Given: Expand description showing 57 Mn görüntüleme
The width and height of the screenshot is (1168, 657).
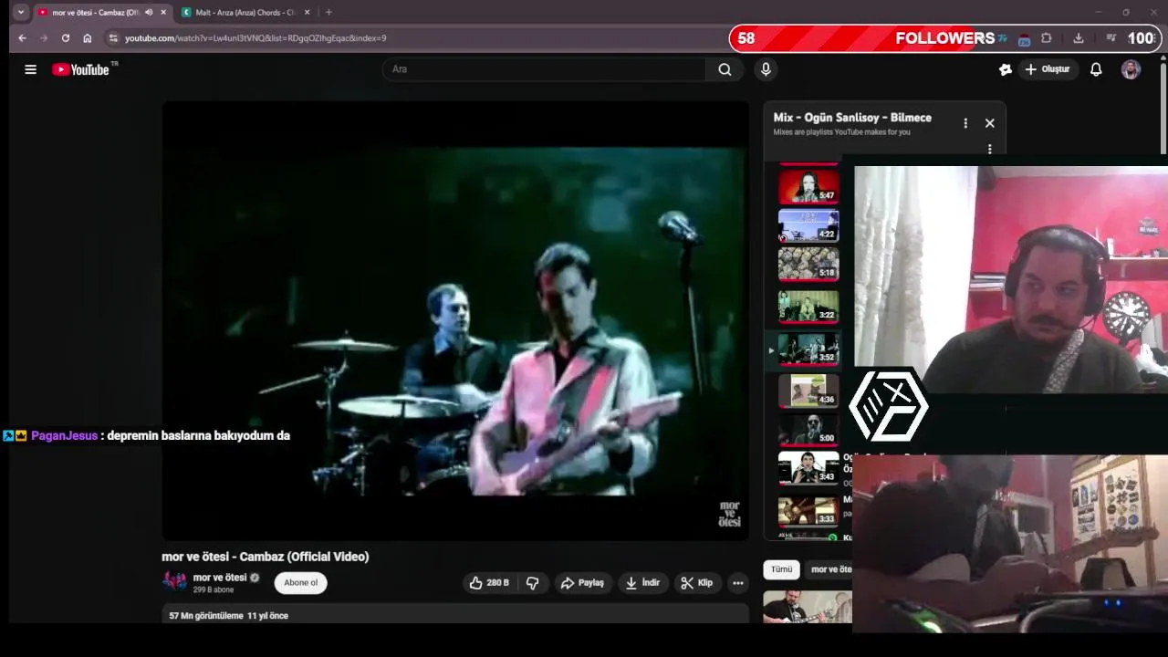Looking at the screenshot, I should click(455, 616).
